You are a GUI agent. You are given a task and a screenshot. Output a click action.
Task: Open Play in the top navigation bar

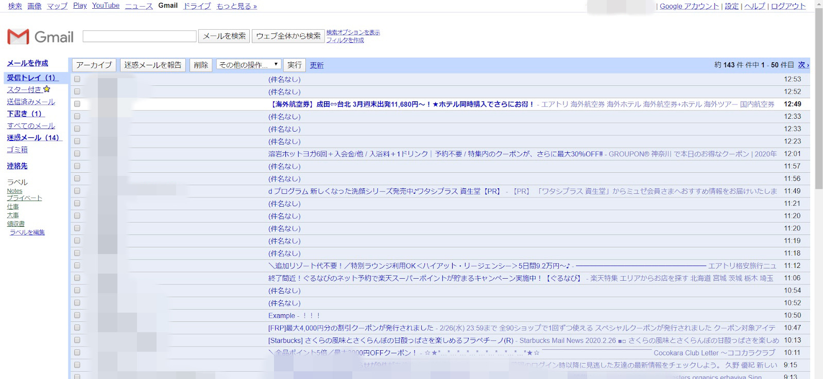pyautogui.click(x=80, y=6)
